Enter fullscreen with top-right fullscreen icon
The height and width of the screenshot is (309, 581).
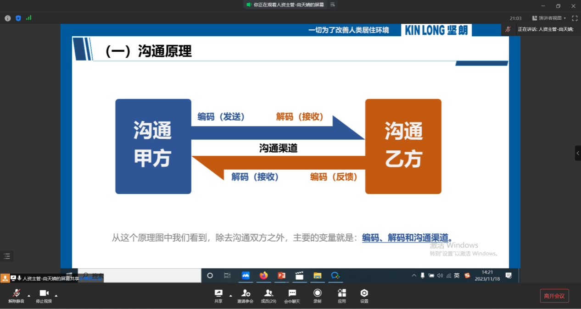pos(575,18)
